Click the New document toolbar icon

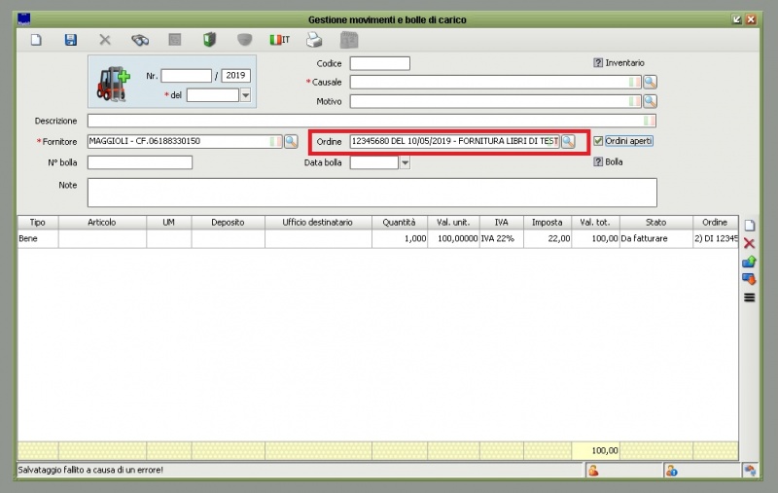point(36,40)
